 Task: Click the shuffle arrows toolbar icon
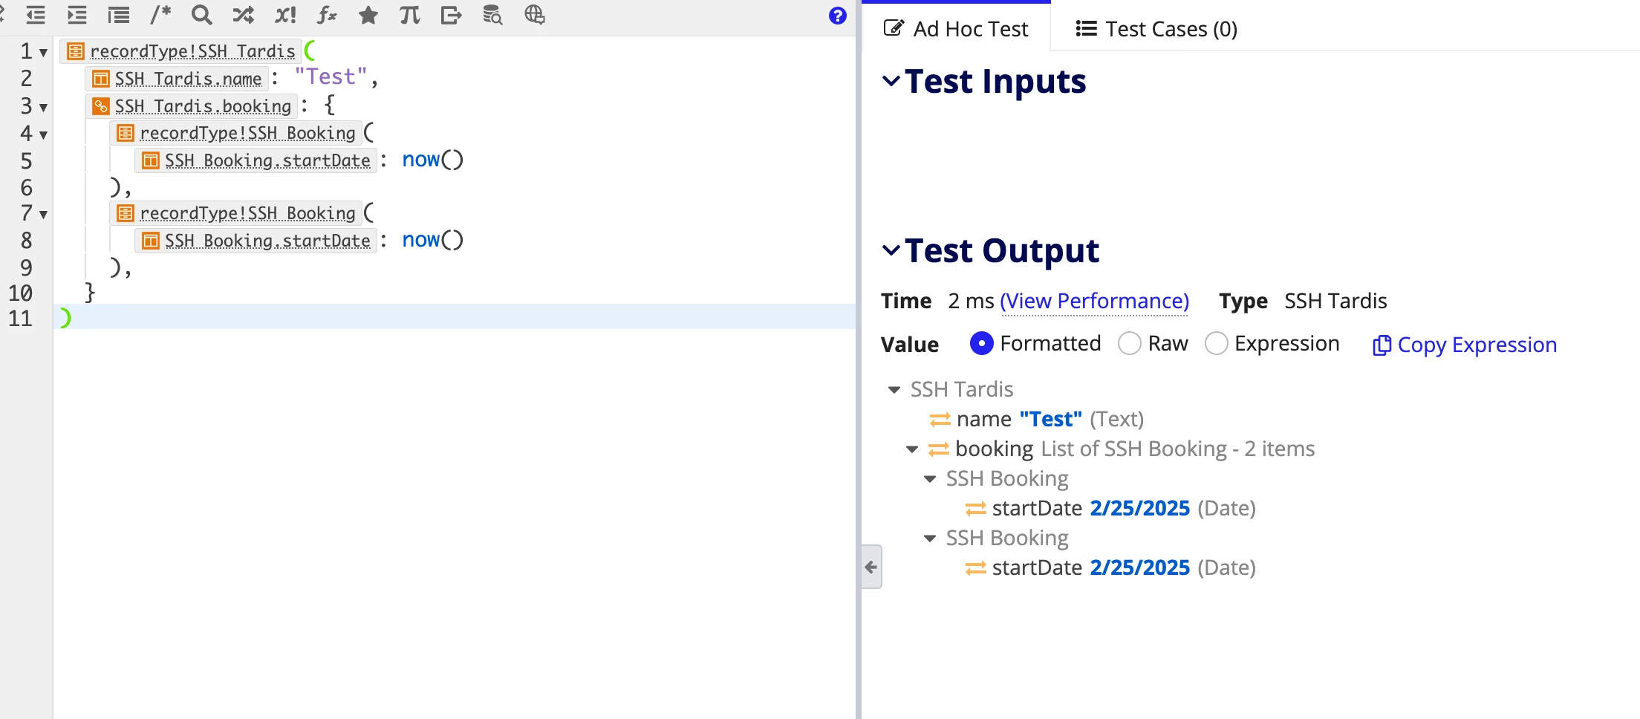[x=243, y=15]
